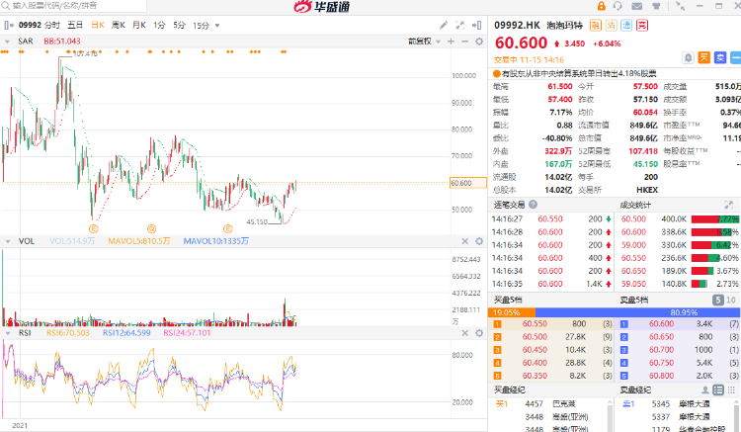Open RSI panel settings gear

point(479,333)
